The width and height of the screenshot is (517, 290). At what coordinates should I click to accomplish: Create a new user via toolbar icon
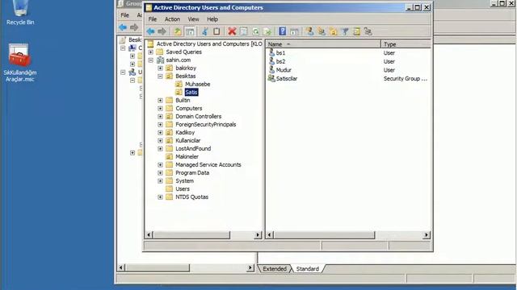pyautogui.click(x=309, y=31)
